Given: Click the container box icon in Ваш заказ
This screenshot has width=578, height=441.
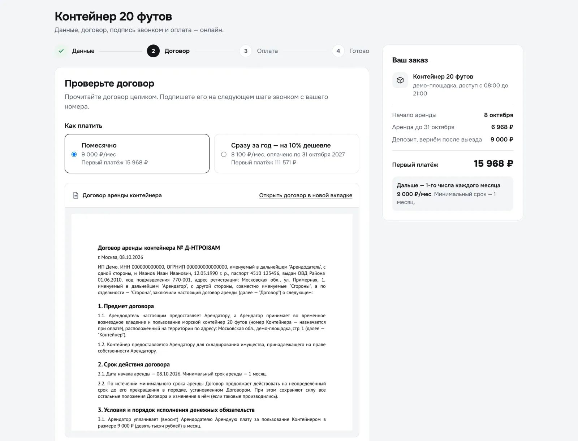Looking at the screenshot, I should (x=400, y=80).
